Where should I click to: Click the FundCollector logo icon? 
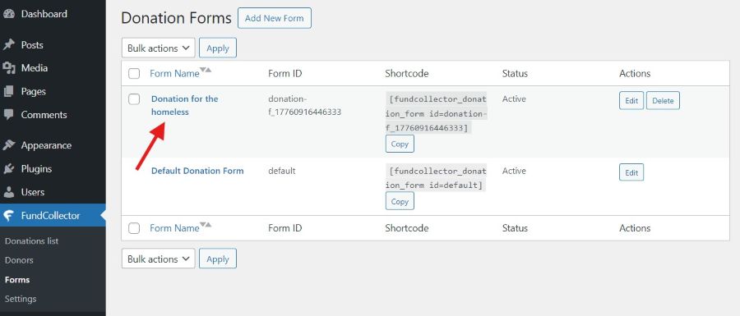click(x=8, y=216)
